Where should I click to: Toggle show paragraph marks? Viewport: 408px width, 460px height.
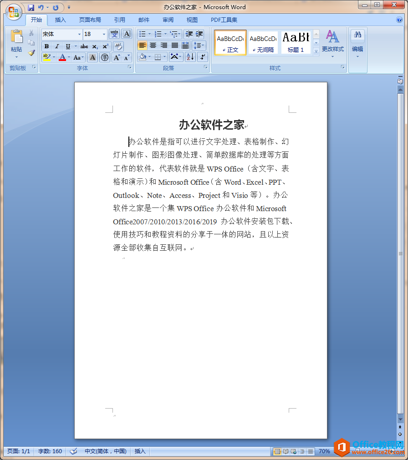203,56
